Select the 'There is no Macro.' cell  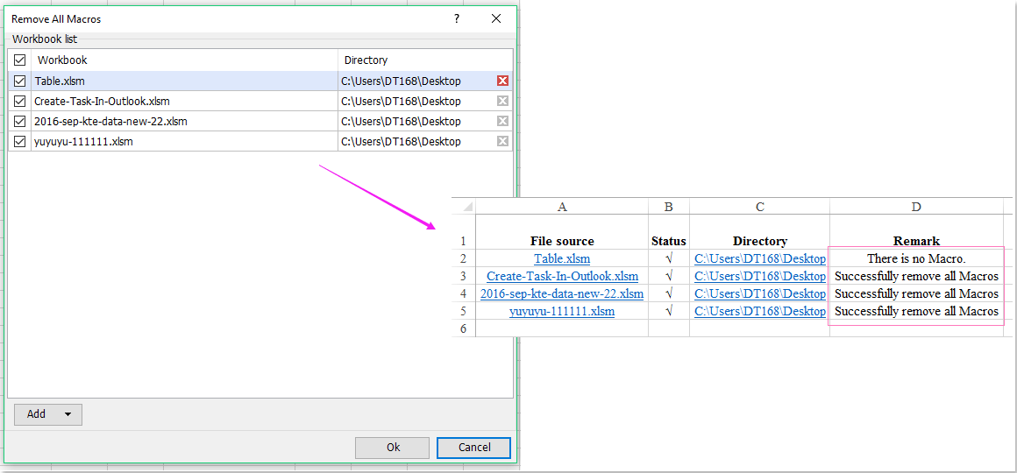point(916,258)
